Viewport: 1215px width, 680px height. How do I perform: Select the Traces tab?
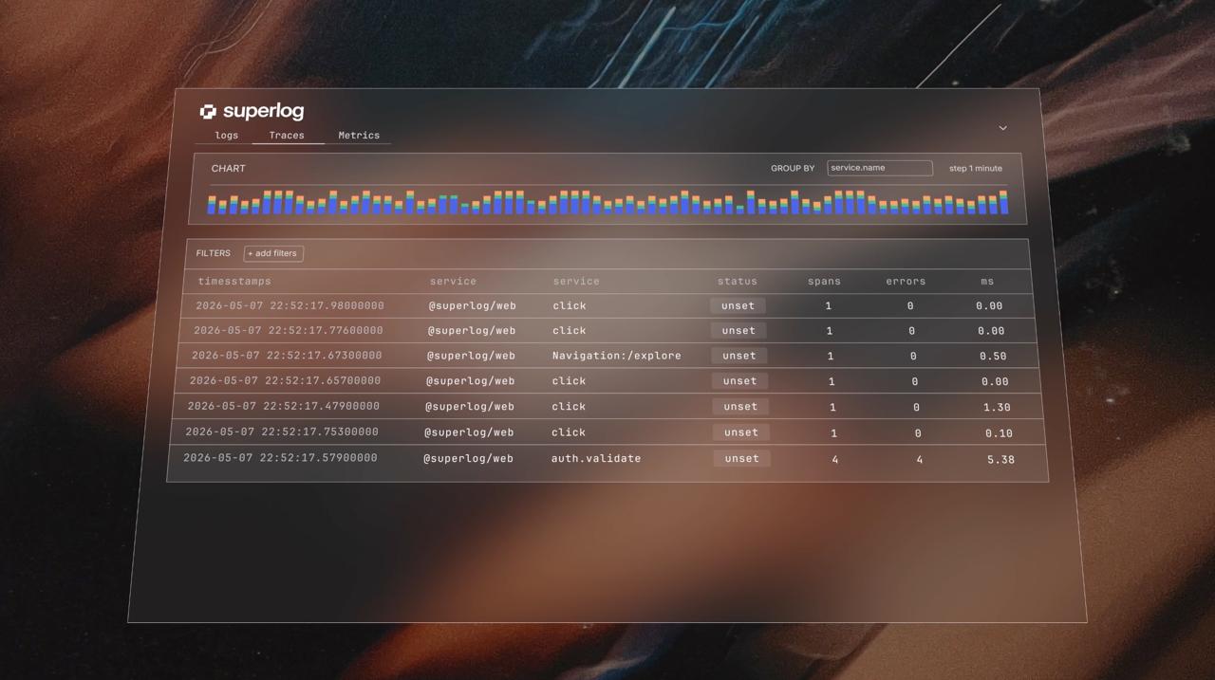pyautogui.click(x=287, y=135)
